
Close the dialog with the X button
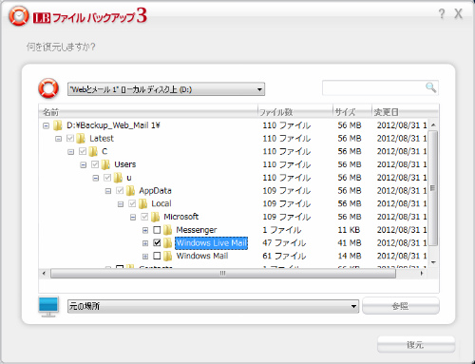(458, 14)
